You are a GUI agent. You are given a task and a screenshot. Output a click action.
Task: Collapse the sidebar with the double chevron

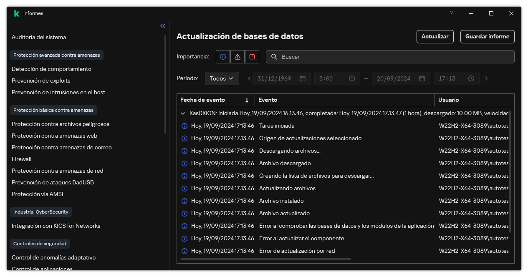(163, 26)
